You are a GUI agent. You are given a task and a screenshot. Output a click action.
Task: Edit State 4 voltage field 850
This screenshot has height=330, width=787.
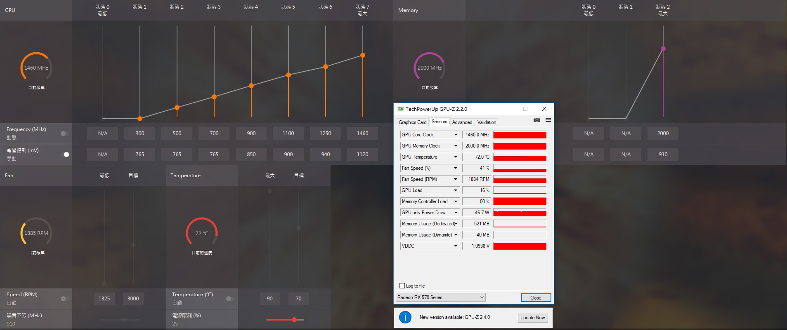click(x=251, y=154)
